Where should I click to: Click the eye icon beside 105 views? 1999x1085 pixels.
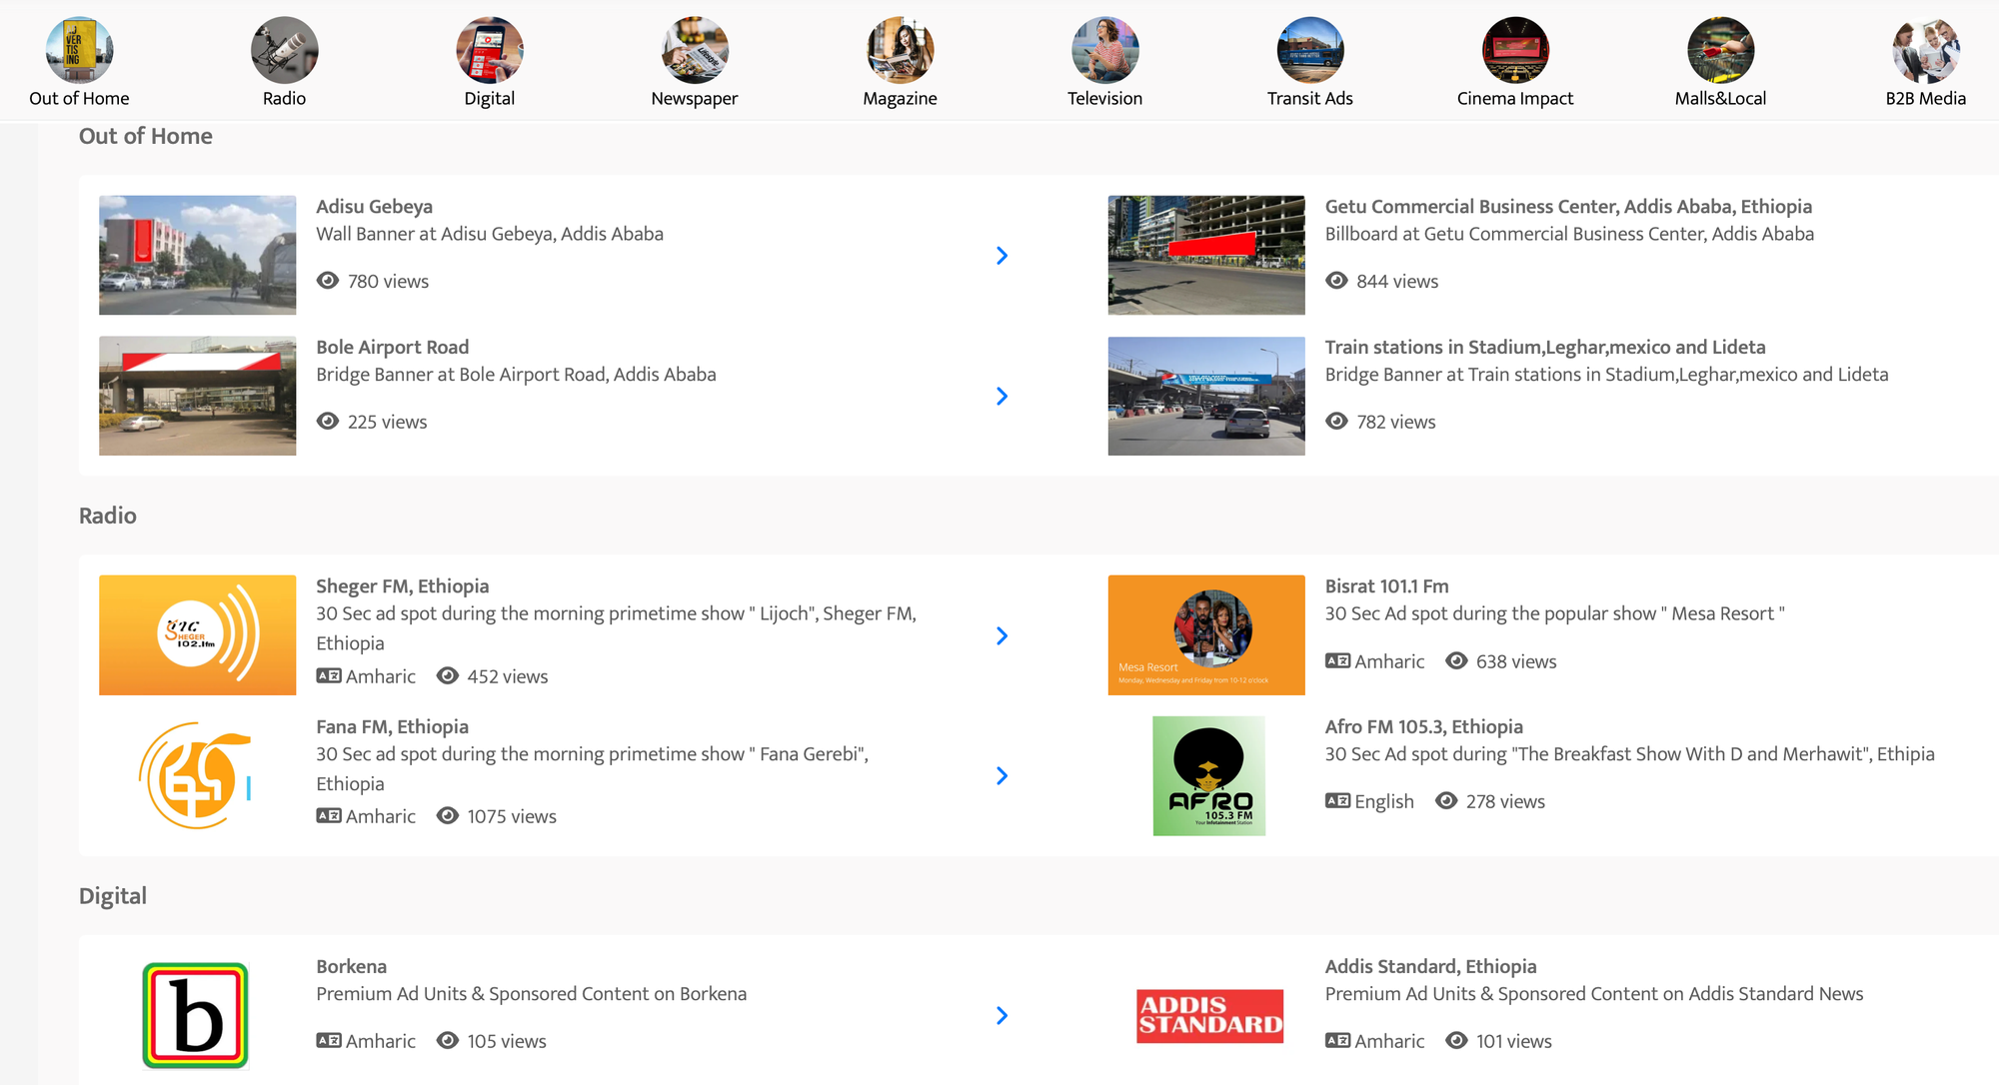(x=448, y=1041)
